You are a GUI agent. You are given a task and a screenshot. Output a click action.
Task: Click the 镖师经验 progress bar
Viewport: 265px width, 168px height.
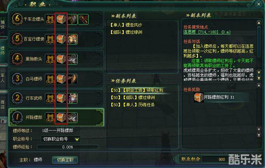68,147
